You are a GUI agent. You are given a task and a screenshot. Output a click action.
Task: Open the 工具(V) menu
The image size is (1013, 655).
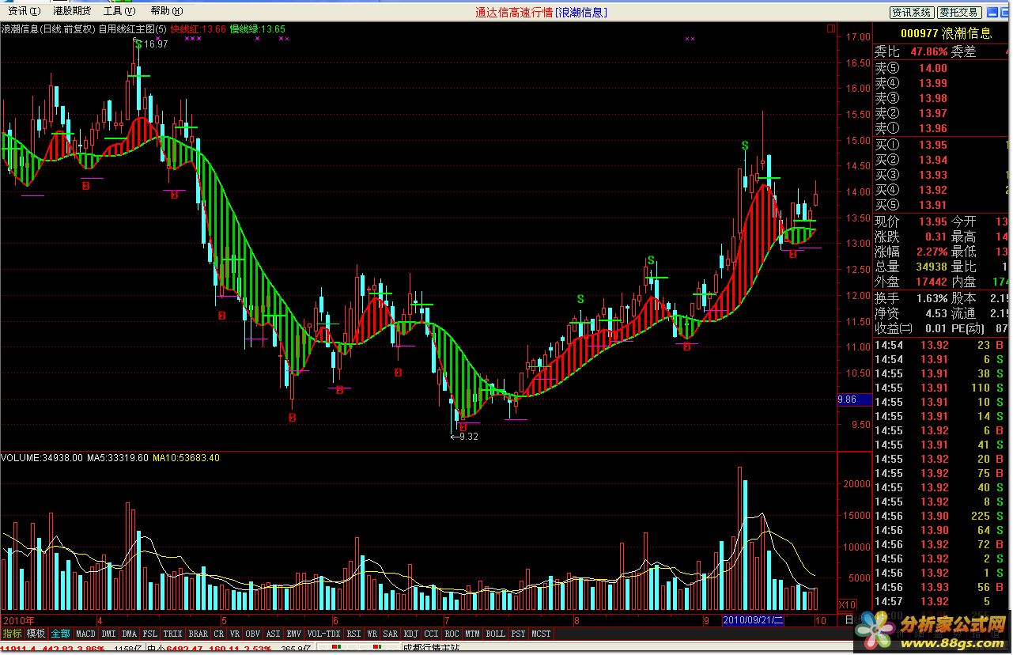point(119,11)
